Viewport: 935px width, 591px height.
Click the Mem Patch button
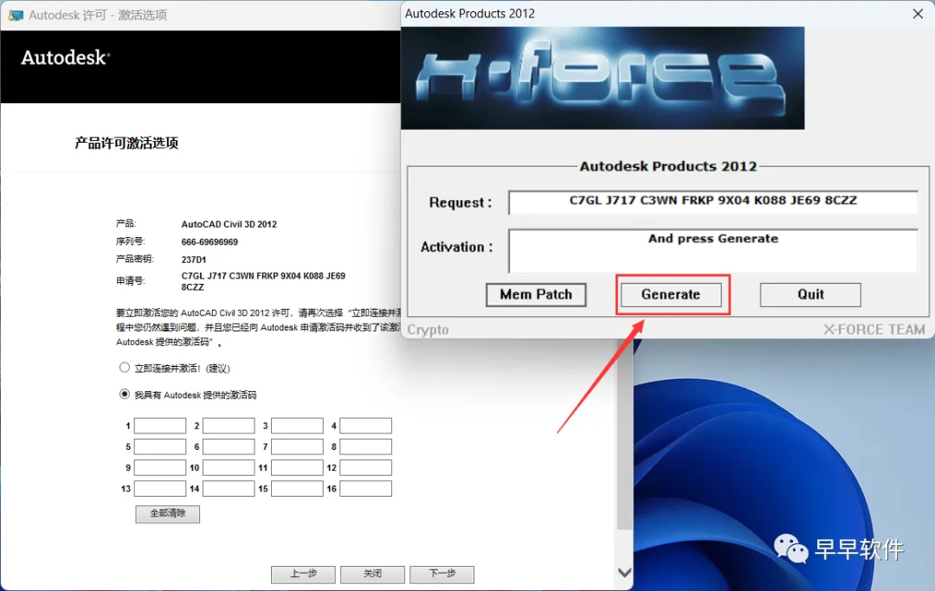pyautogui.click(x=536, y=295)
